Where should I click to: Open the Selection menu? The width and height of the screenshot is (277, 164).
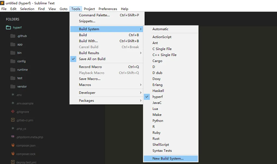click(27, 9)
